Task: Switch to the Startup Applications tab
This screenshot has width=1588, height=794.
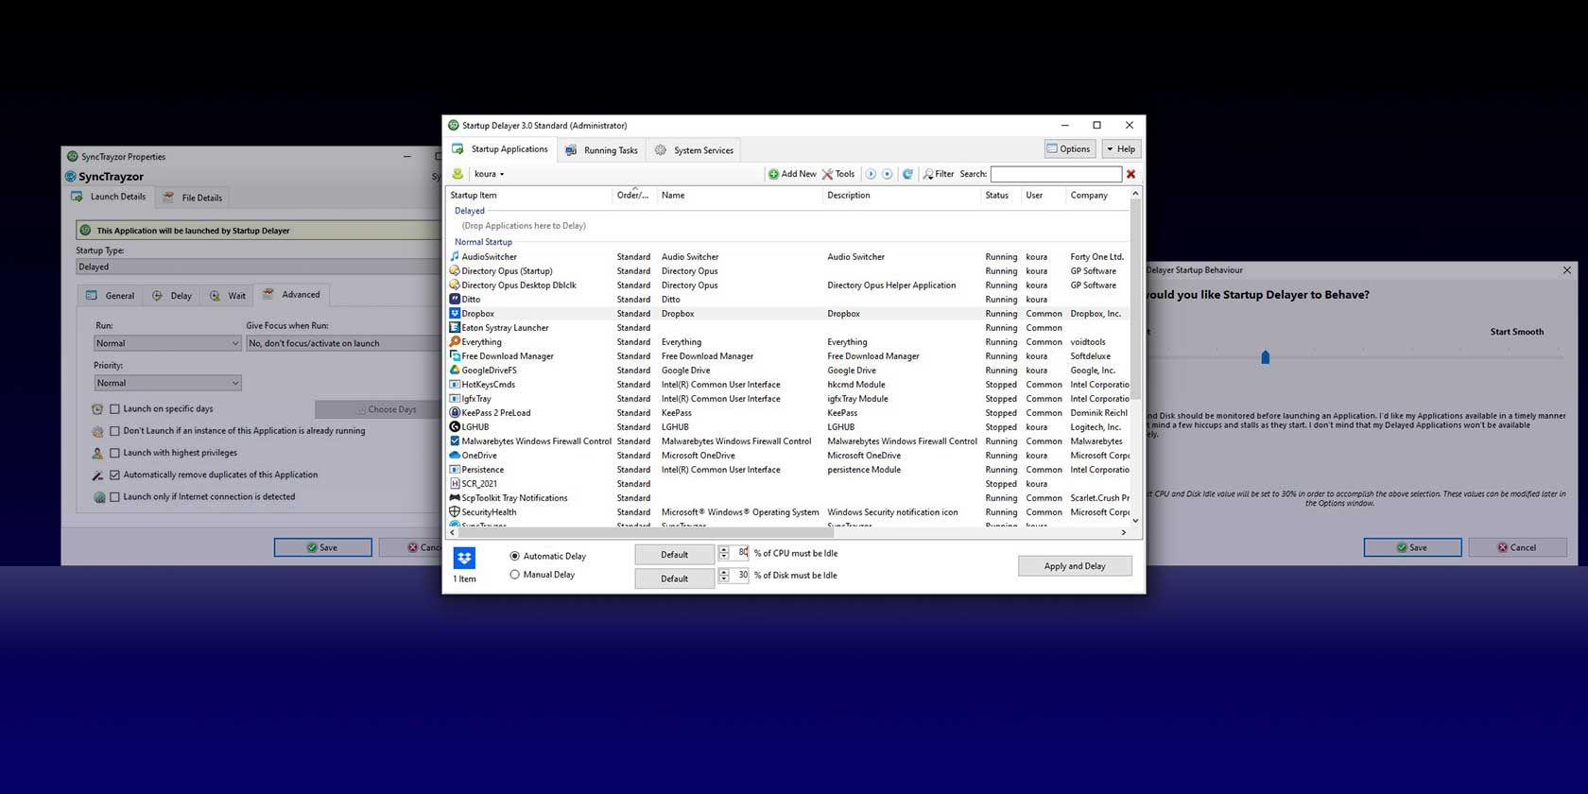Action: 500,149
